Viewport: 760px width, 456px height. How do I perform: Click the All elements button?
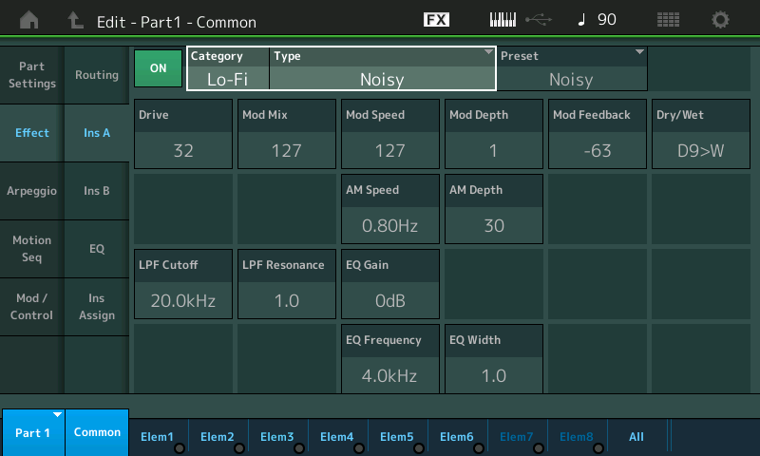point(636,437)
